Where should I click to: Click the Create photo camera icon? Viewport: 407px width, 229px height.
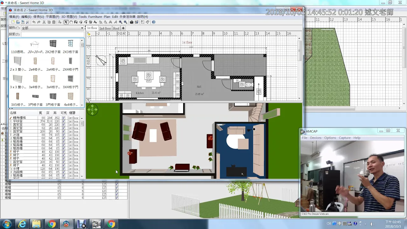pos(131,22)
